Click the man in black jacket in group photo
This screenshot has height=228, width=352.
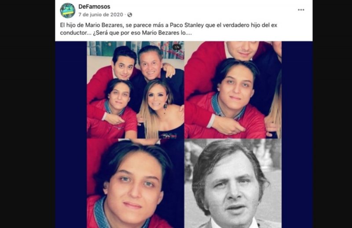coord(155,74)
